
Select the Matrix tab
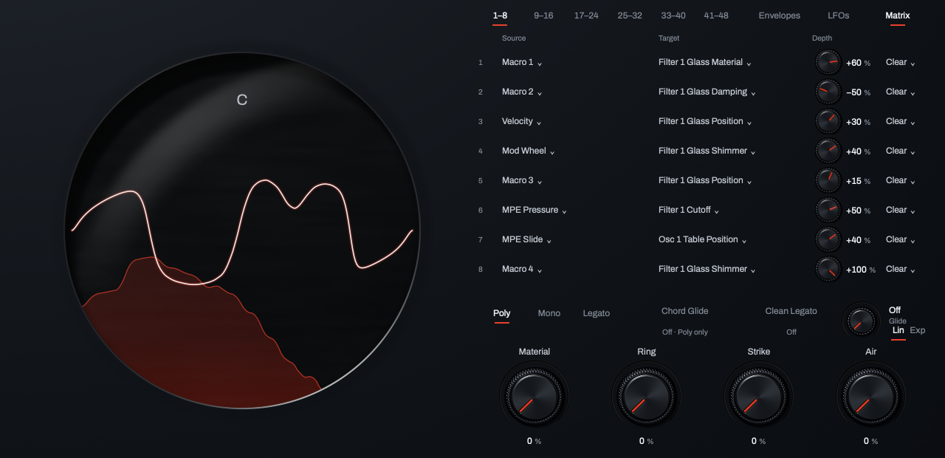[x=898, y=16]
